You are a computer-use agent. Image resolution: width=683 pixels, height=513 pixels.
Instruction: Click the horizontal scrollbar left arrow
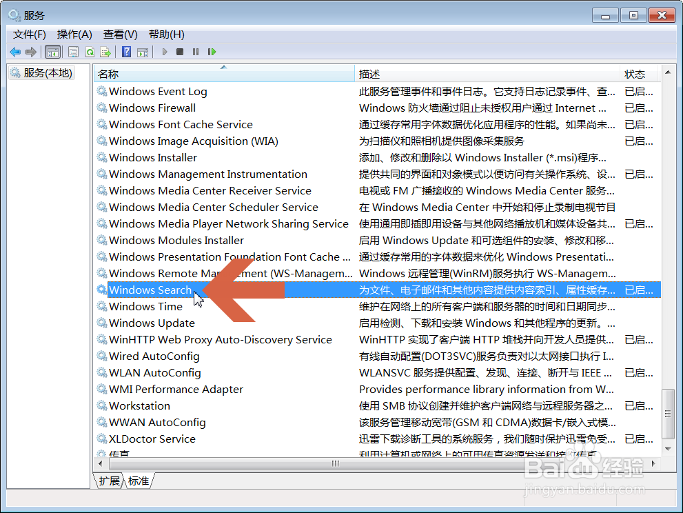pyautogui.click(x=101, y=463)
